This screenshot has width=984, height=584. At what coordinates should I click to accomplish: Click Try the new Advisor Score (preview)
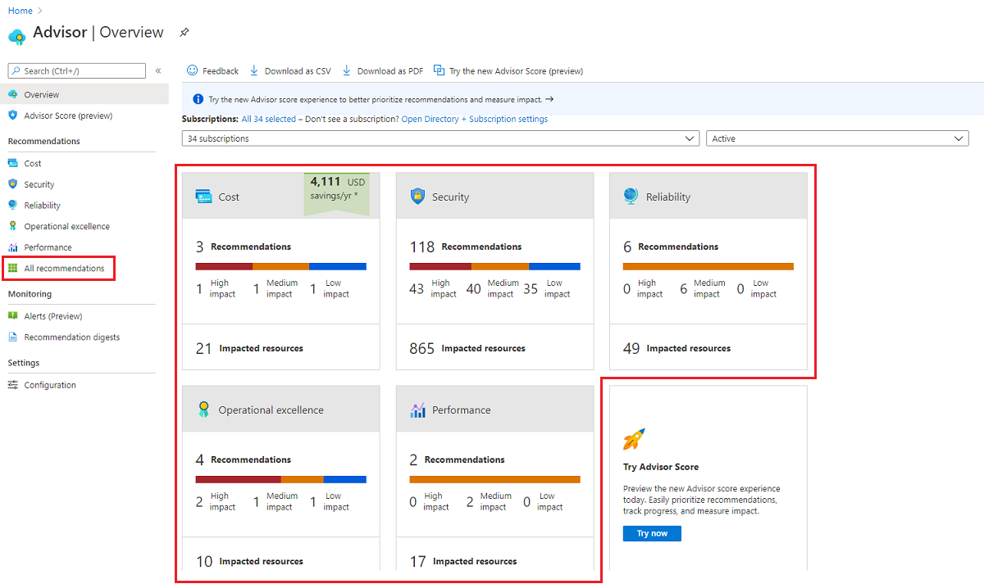(508, 71)
